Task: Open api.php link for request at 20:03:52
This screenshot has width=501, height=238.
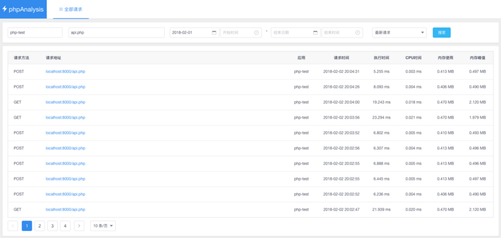Action: tap(66, 133)
